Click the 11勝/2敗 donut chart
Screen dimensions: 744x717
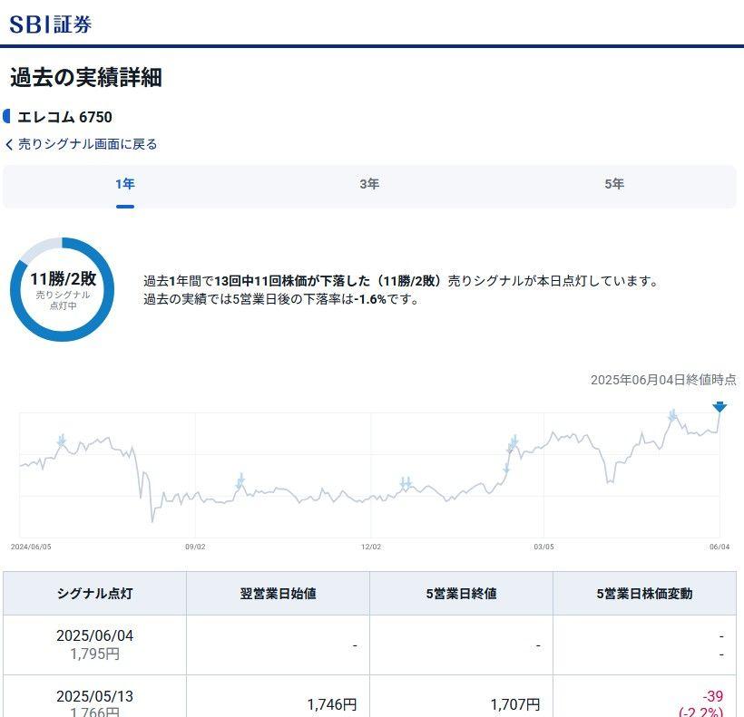pyautogui.click(x=63, y=289)
